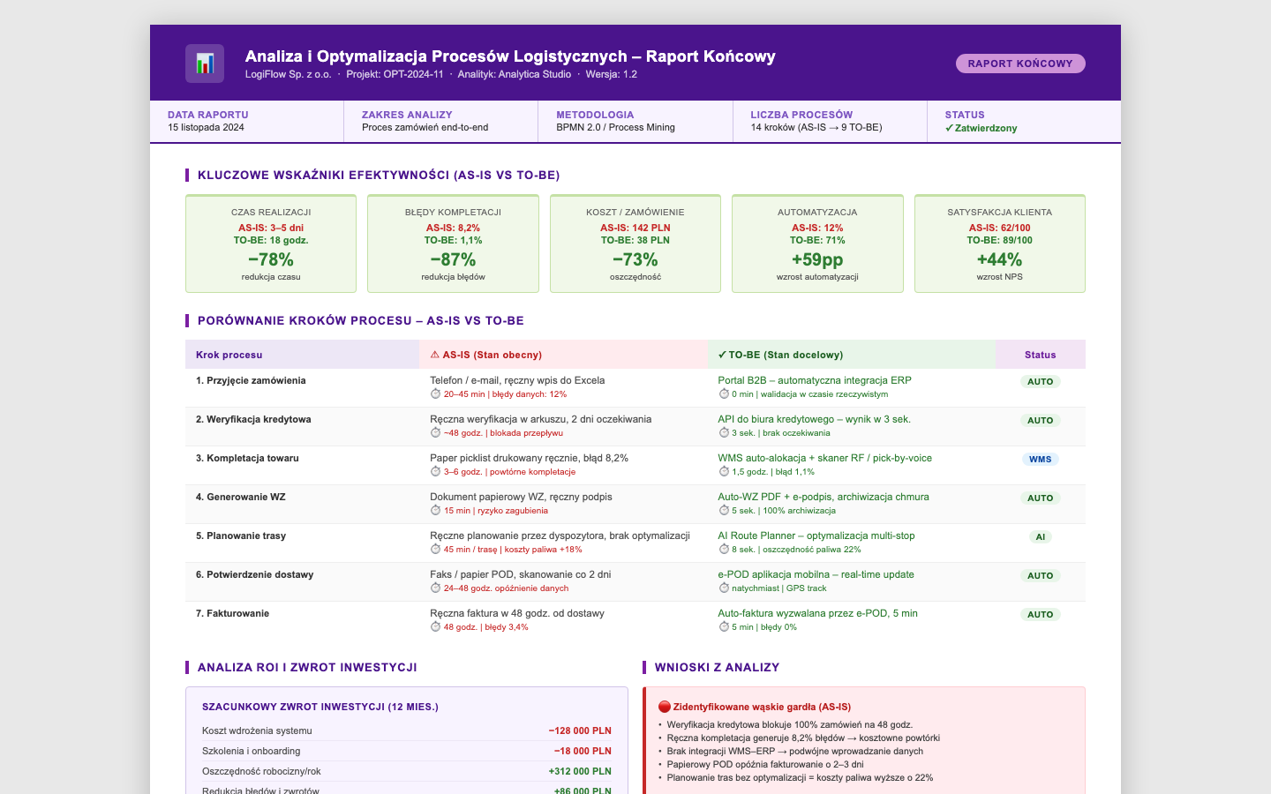
Task: Toggle the WMS badge in Kompletacja towaru row
Action: click(1041, 459)
